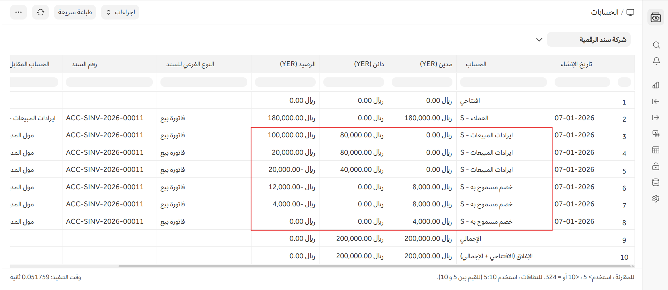668x290 pixels.
Task: Open the search icon in sidebar
Action: tap(656, 45)
